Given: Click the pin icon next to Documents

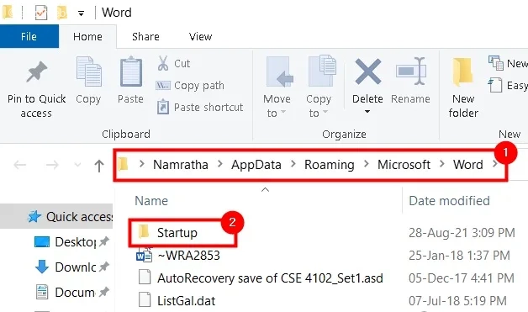Looking at the screenshot, I should point(104,292).
